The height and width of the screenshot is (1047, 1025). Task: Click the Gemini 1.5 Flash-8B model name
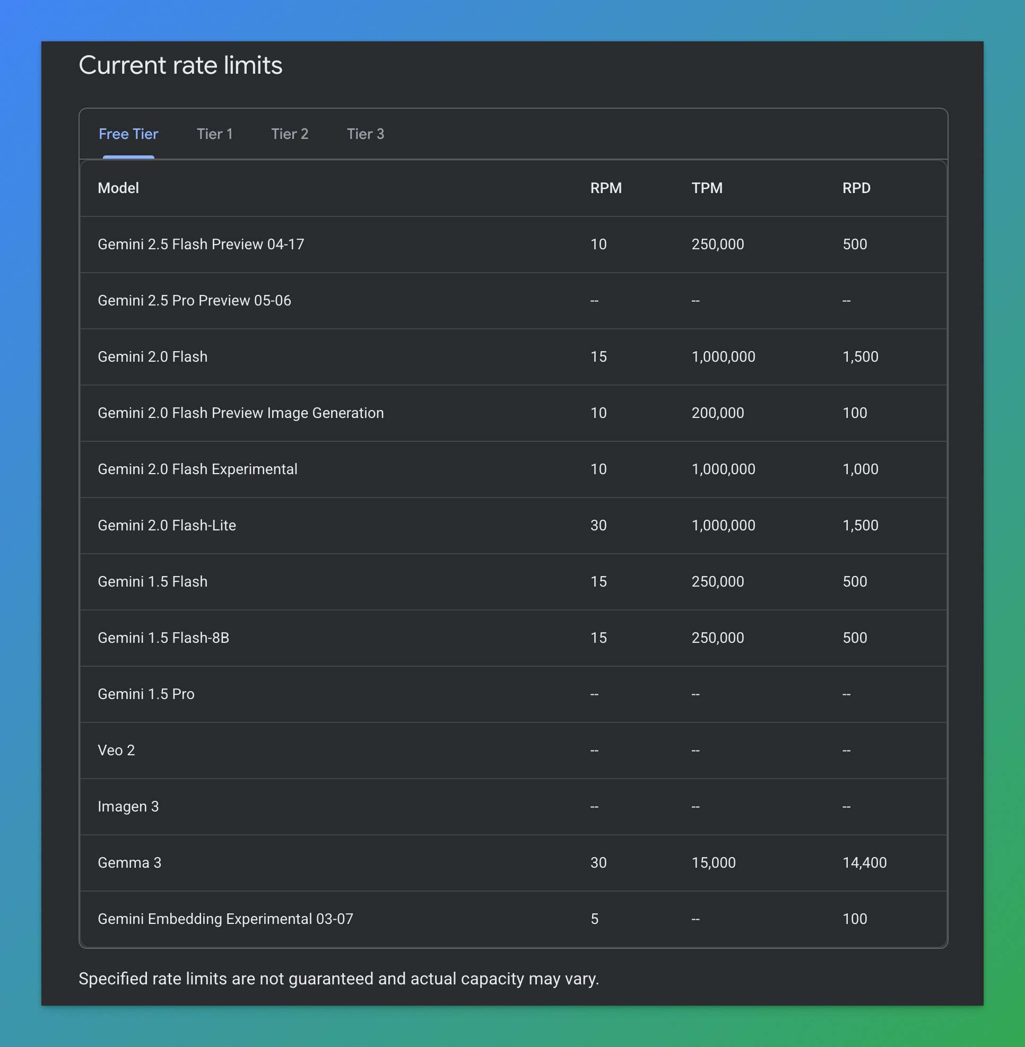tap(163, 638)
